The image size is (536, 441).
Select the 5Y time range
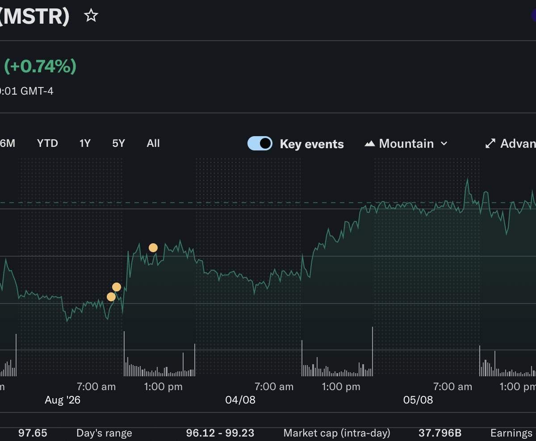(118, 143)
